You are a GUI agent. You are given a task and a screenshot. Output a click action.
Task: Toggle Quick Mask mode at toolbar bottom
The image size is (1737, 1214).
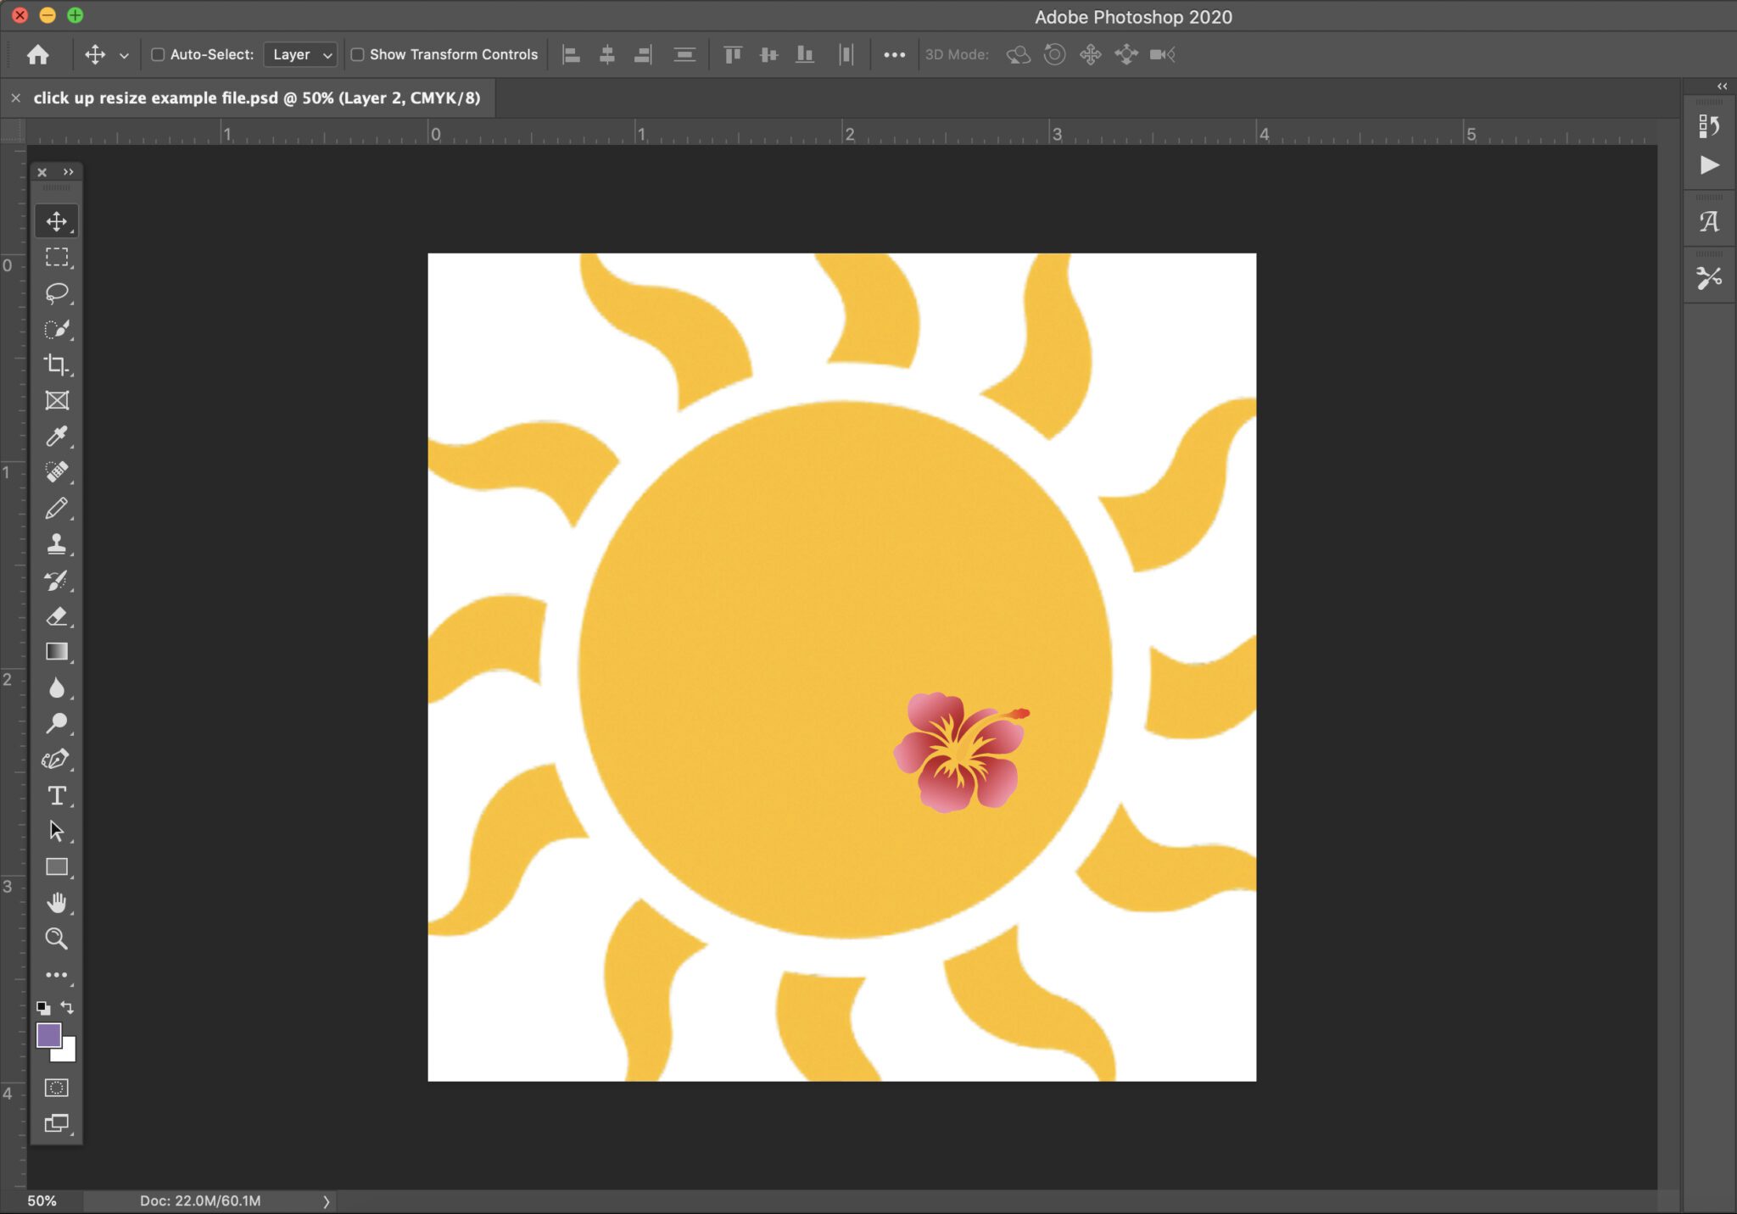(x=57, y=1087)
